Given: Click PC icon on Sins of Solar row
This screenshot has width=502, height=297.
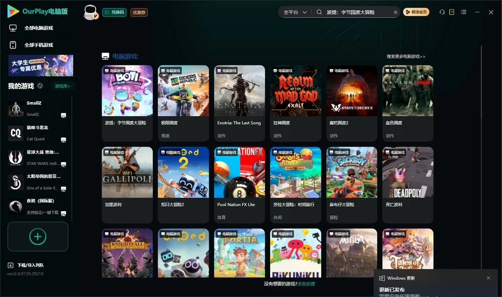Looking at the screenshot, I should (63, 189).
